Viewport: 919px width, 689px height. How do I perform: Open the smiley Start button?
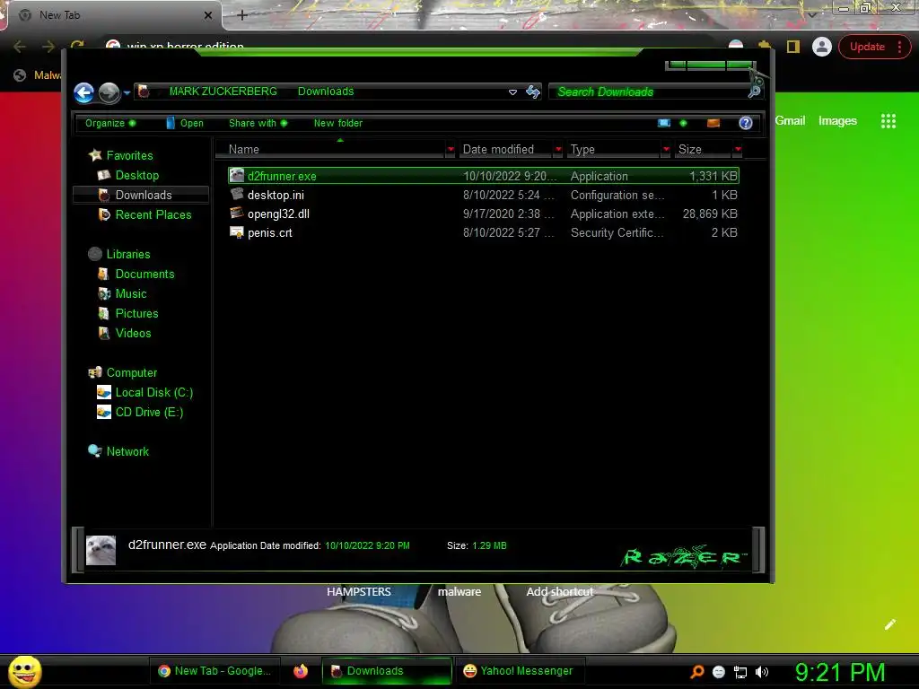click(24, 671)
